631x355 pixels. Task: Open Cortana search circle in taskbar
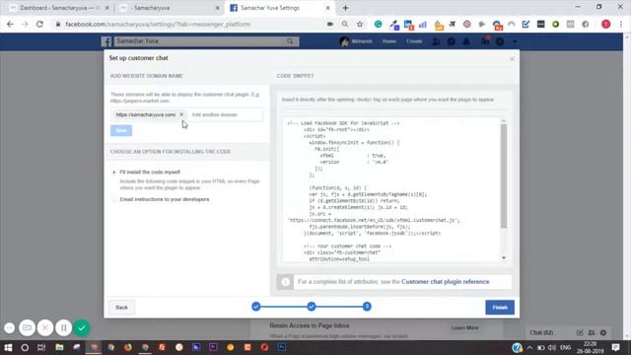click(x=25, y=347)
